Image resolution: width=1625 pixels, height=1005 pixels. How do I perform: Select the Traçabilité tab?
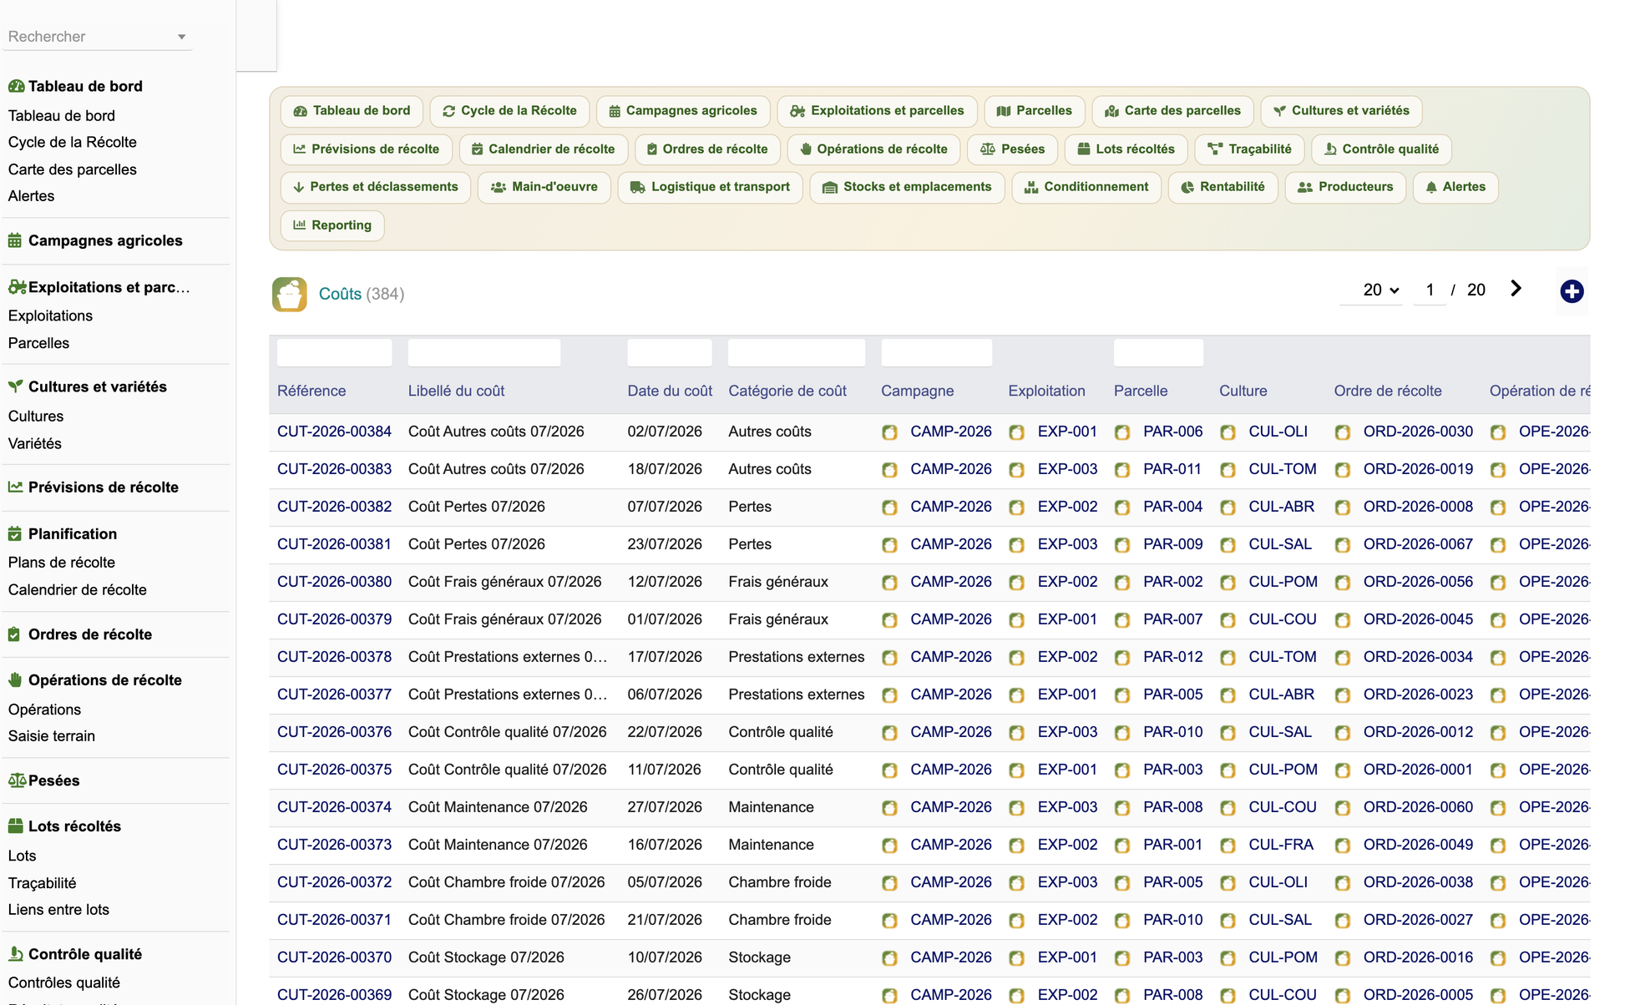[1249, 149]
